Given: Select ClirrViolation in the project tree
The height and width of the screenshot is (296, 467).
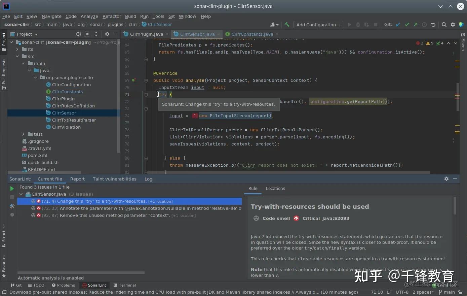Looking at the screenshot, I should coord(66,127).
